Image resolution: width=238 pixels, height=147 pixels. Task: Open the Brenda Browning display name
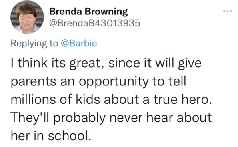[88, 12]
